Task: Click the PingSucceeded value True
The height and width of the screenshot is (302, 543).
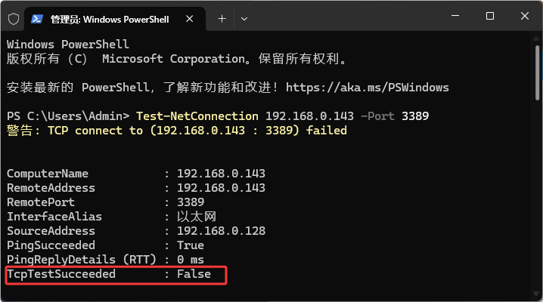Action: (x=191, y=245)
